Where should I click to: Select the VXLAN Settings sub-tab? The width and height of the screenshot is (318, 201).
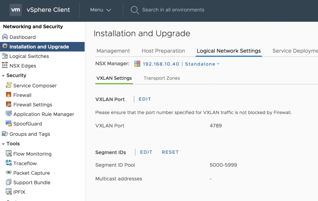[114, 78]
